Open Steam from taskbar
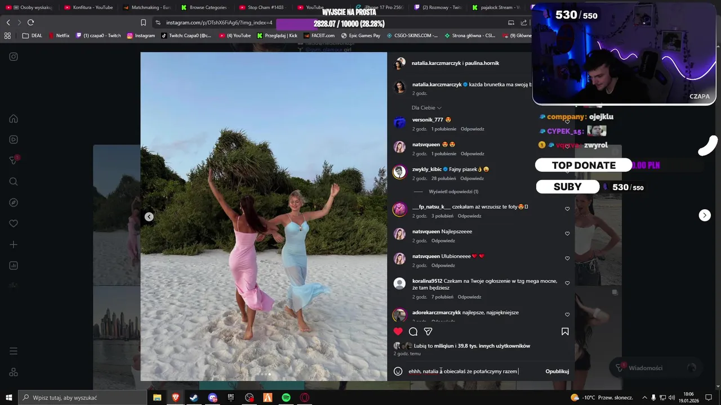Screen dimensions: 721x405 point(194,398)
